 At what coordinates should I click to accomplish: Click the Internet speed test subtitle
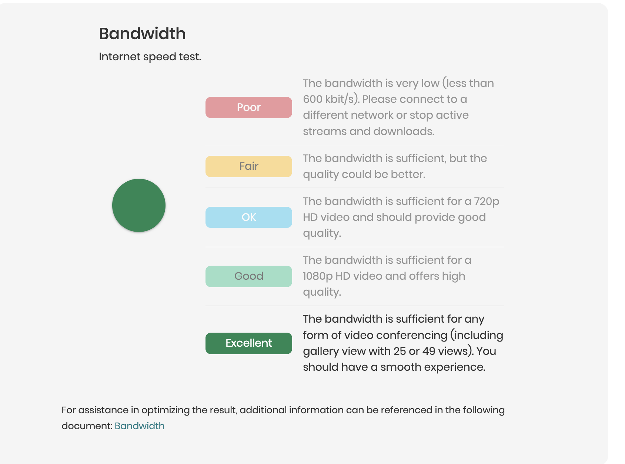tap(150, 57)
